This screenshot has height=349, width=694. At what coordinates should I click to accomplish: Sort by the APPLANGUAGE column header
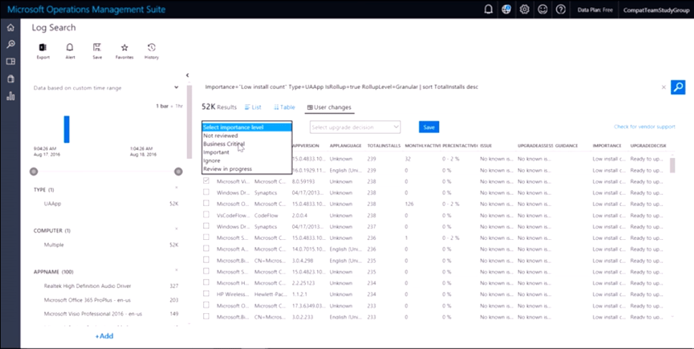pos(345,146)
